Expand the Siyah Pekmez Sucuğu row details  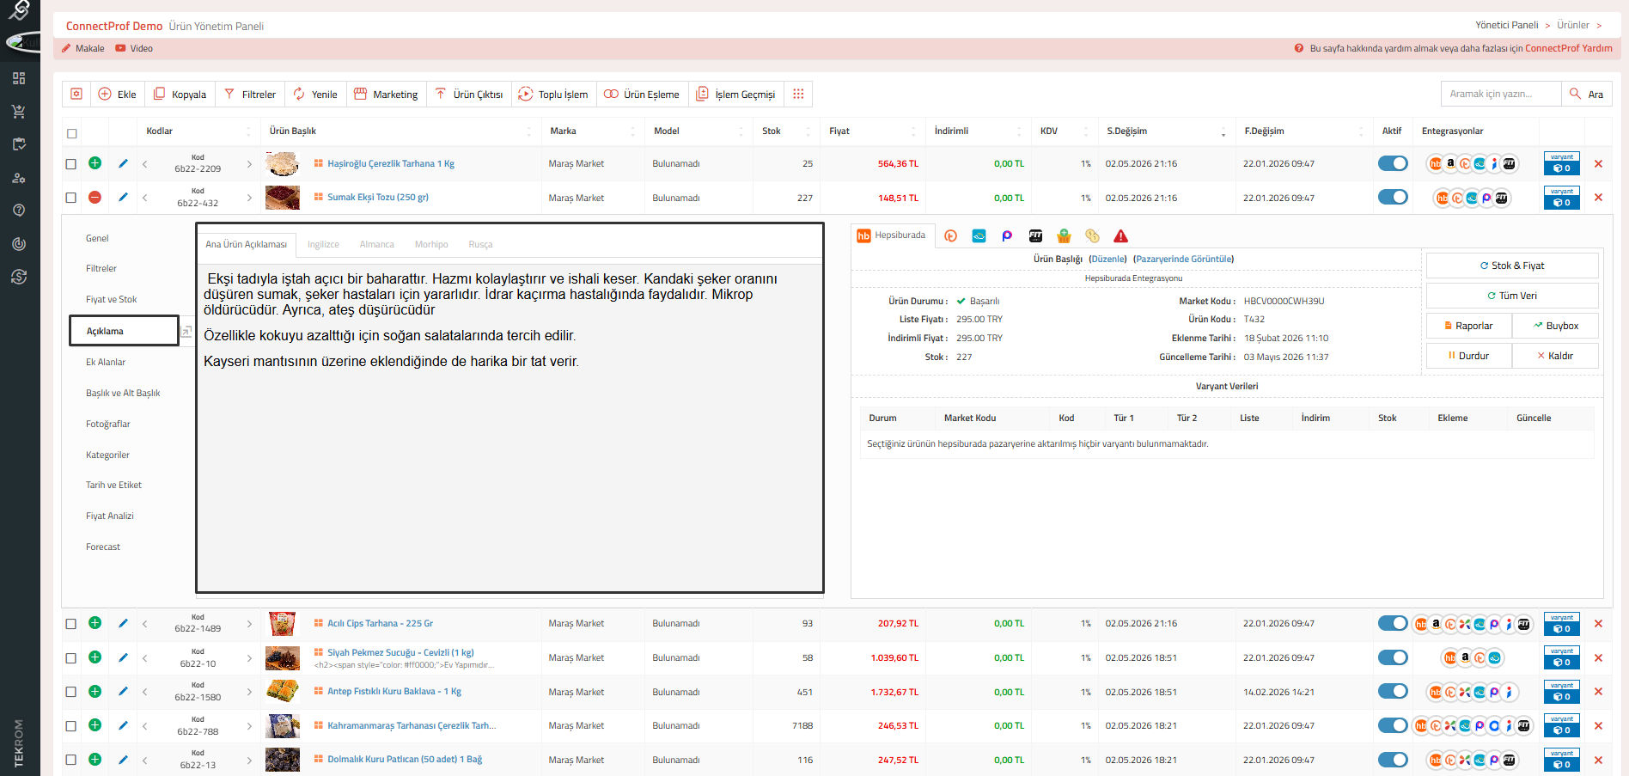coord(95,657)
